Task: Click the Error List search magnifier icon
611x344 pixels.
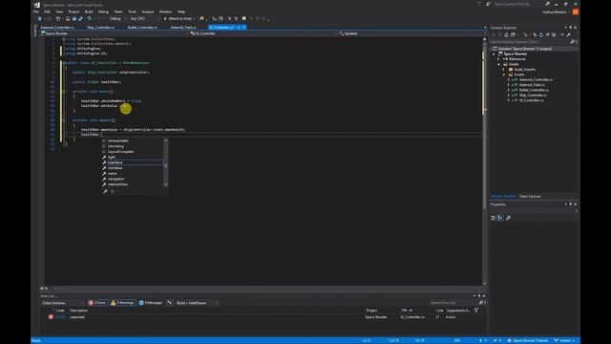Action: [x=481, y=303]
